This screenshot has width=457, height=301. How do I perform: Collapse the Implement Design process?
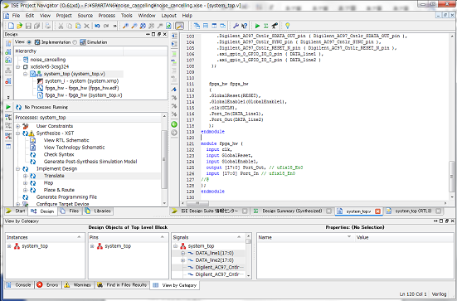(18, 168)
